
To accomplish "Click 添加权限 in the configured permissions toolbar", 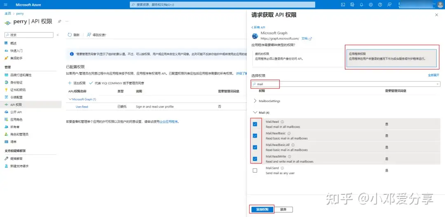I will pyautogui.click(x=77, y=83).
